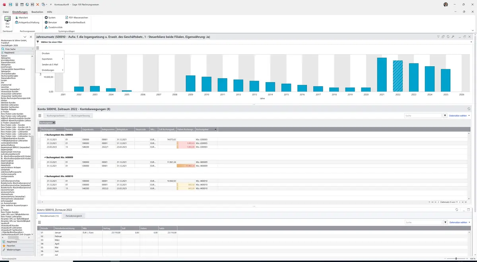Refresh the Kontobewegungen panel
The image size is (477, 262).
tap(469, 109)
